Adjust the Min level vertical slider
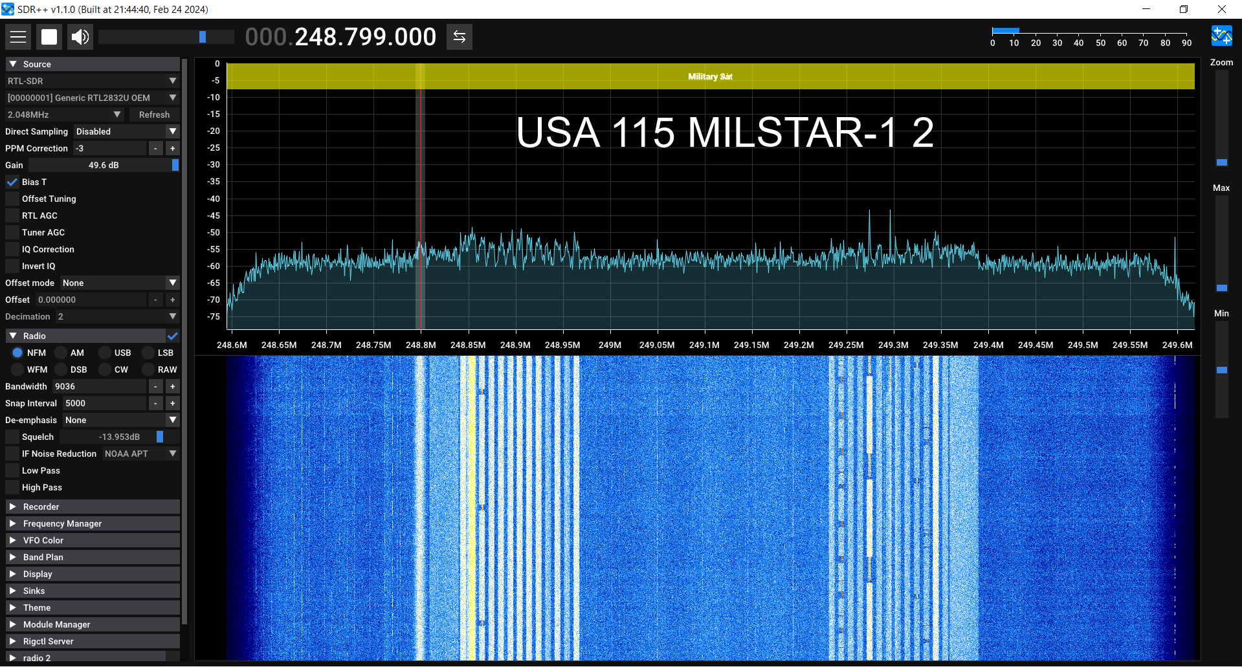The width and height of the screenshot is (1242, 667). [1221, 369]
